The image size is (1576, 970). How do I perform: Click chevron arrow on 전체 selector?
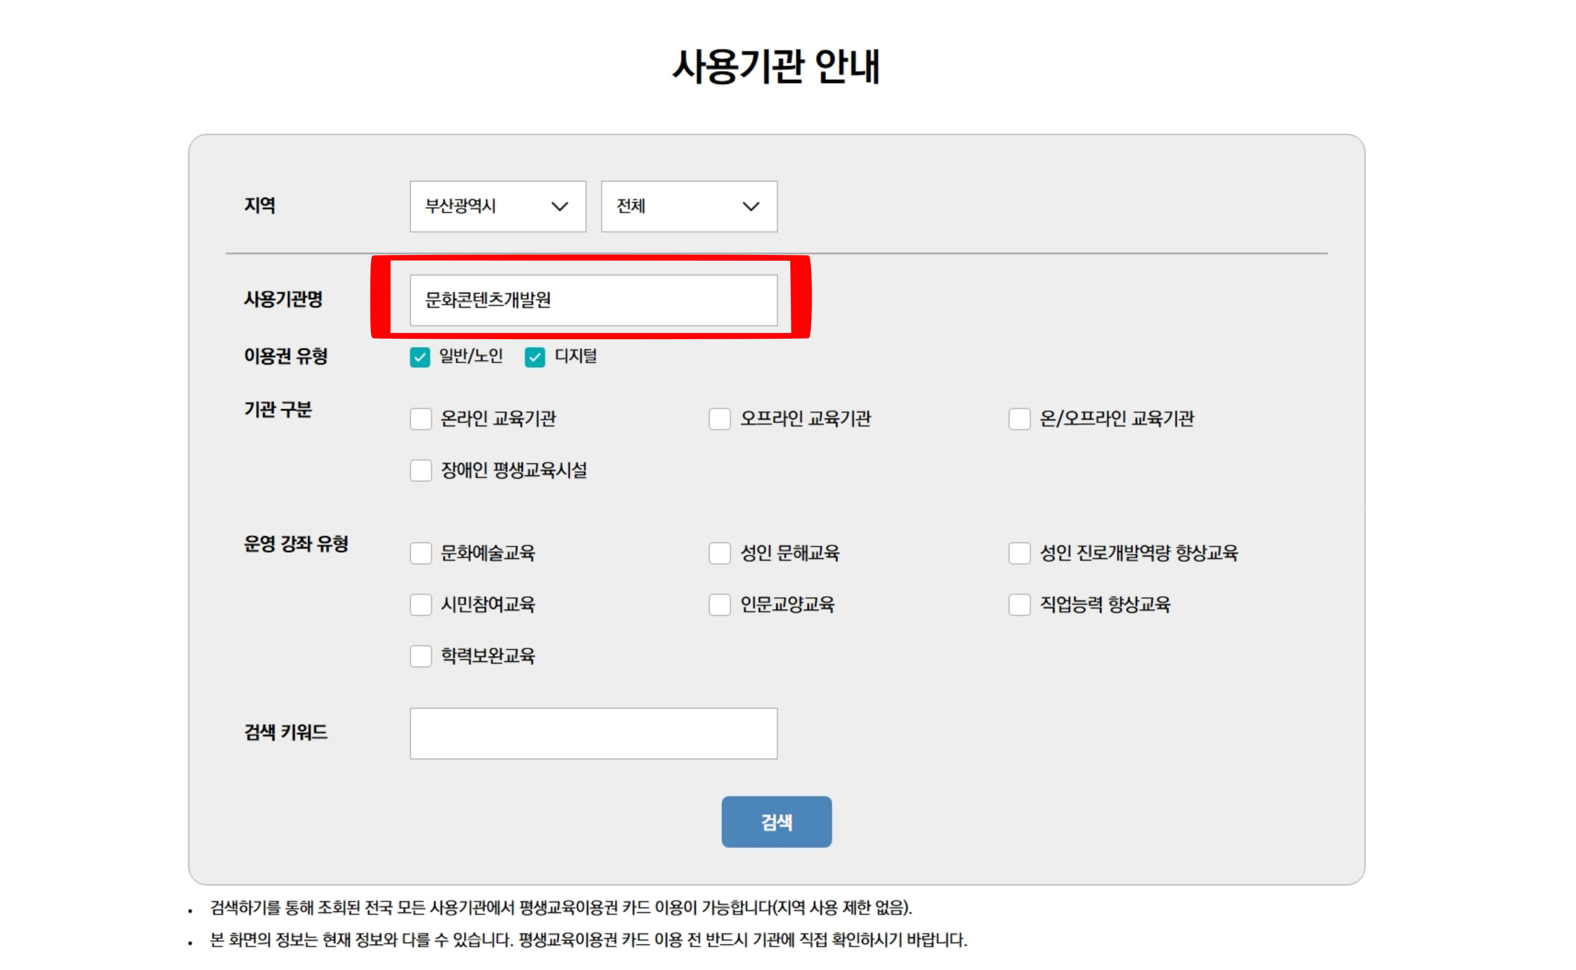(x=751, y=206)
